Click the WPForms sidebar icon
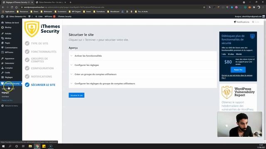The image size is (266, 149). coord(2,52)
